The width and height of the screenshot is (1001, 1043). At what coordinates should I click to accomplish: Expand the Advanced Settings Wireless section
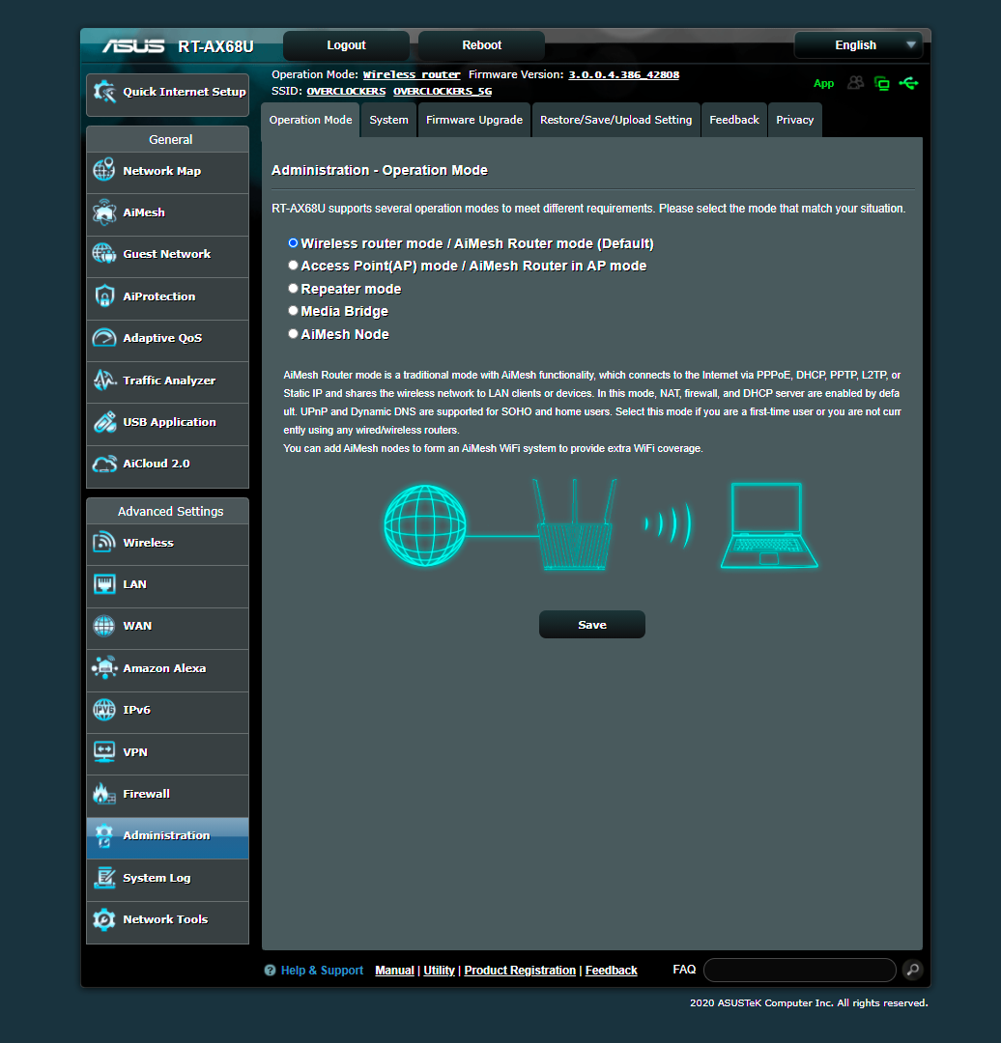pyautogui.click(x=148, y=542)
